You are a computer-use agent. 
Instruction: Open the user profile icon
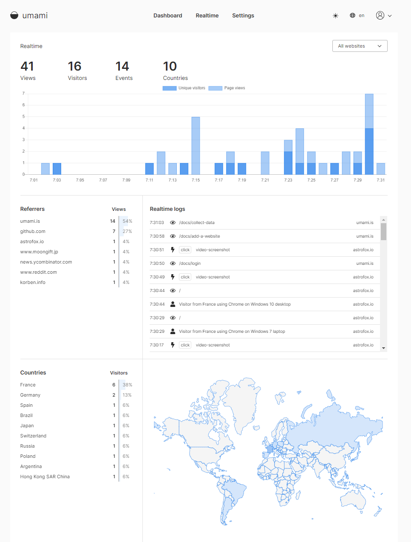(x=380, y=15)
